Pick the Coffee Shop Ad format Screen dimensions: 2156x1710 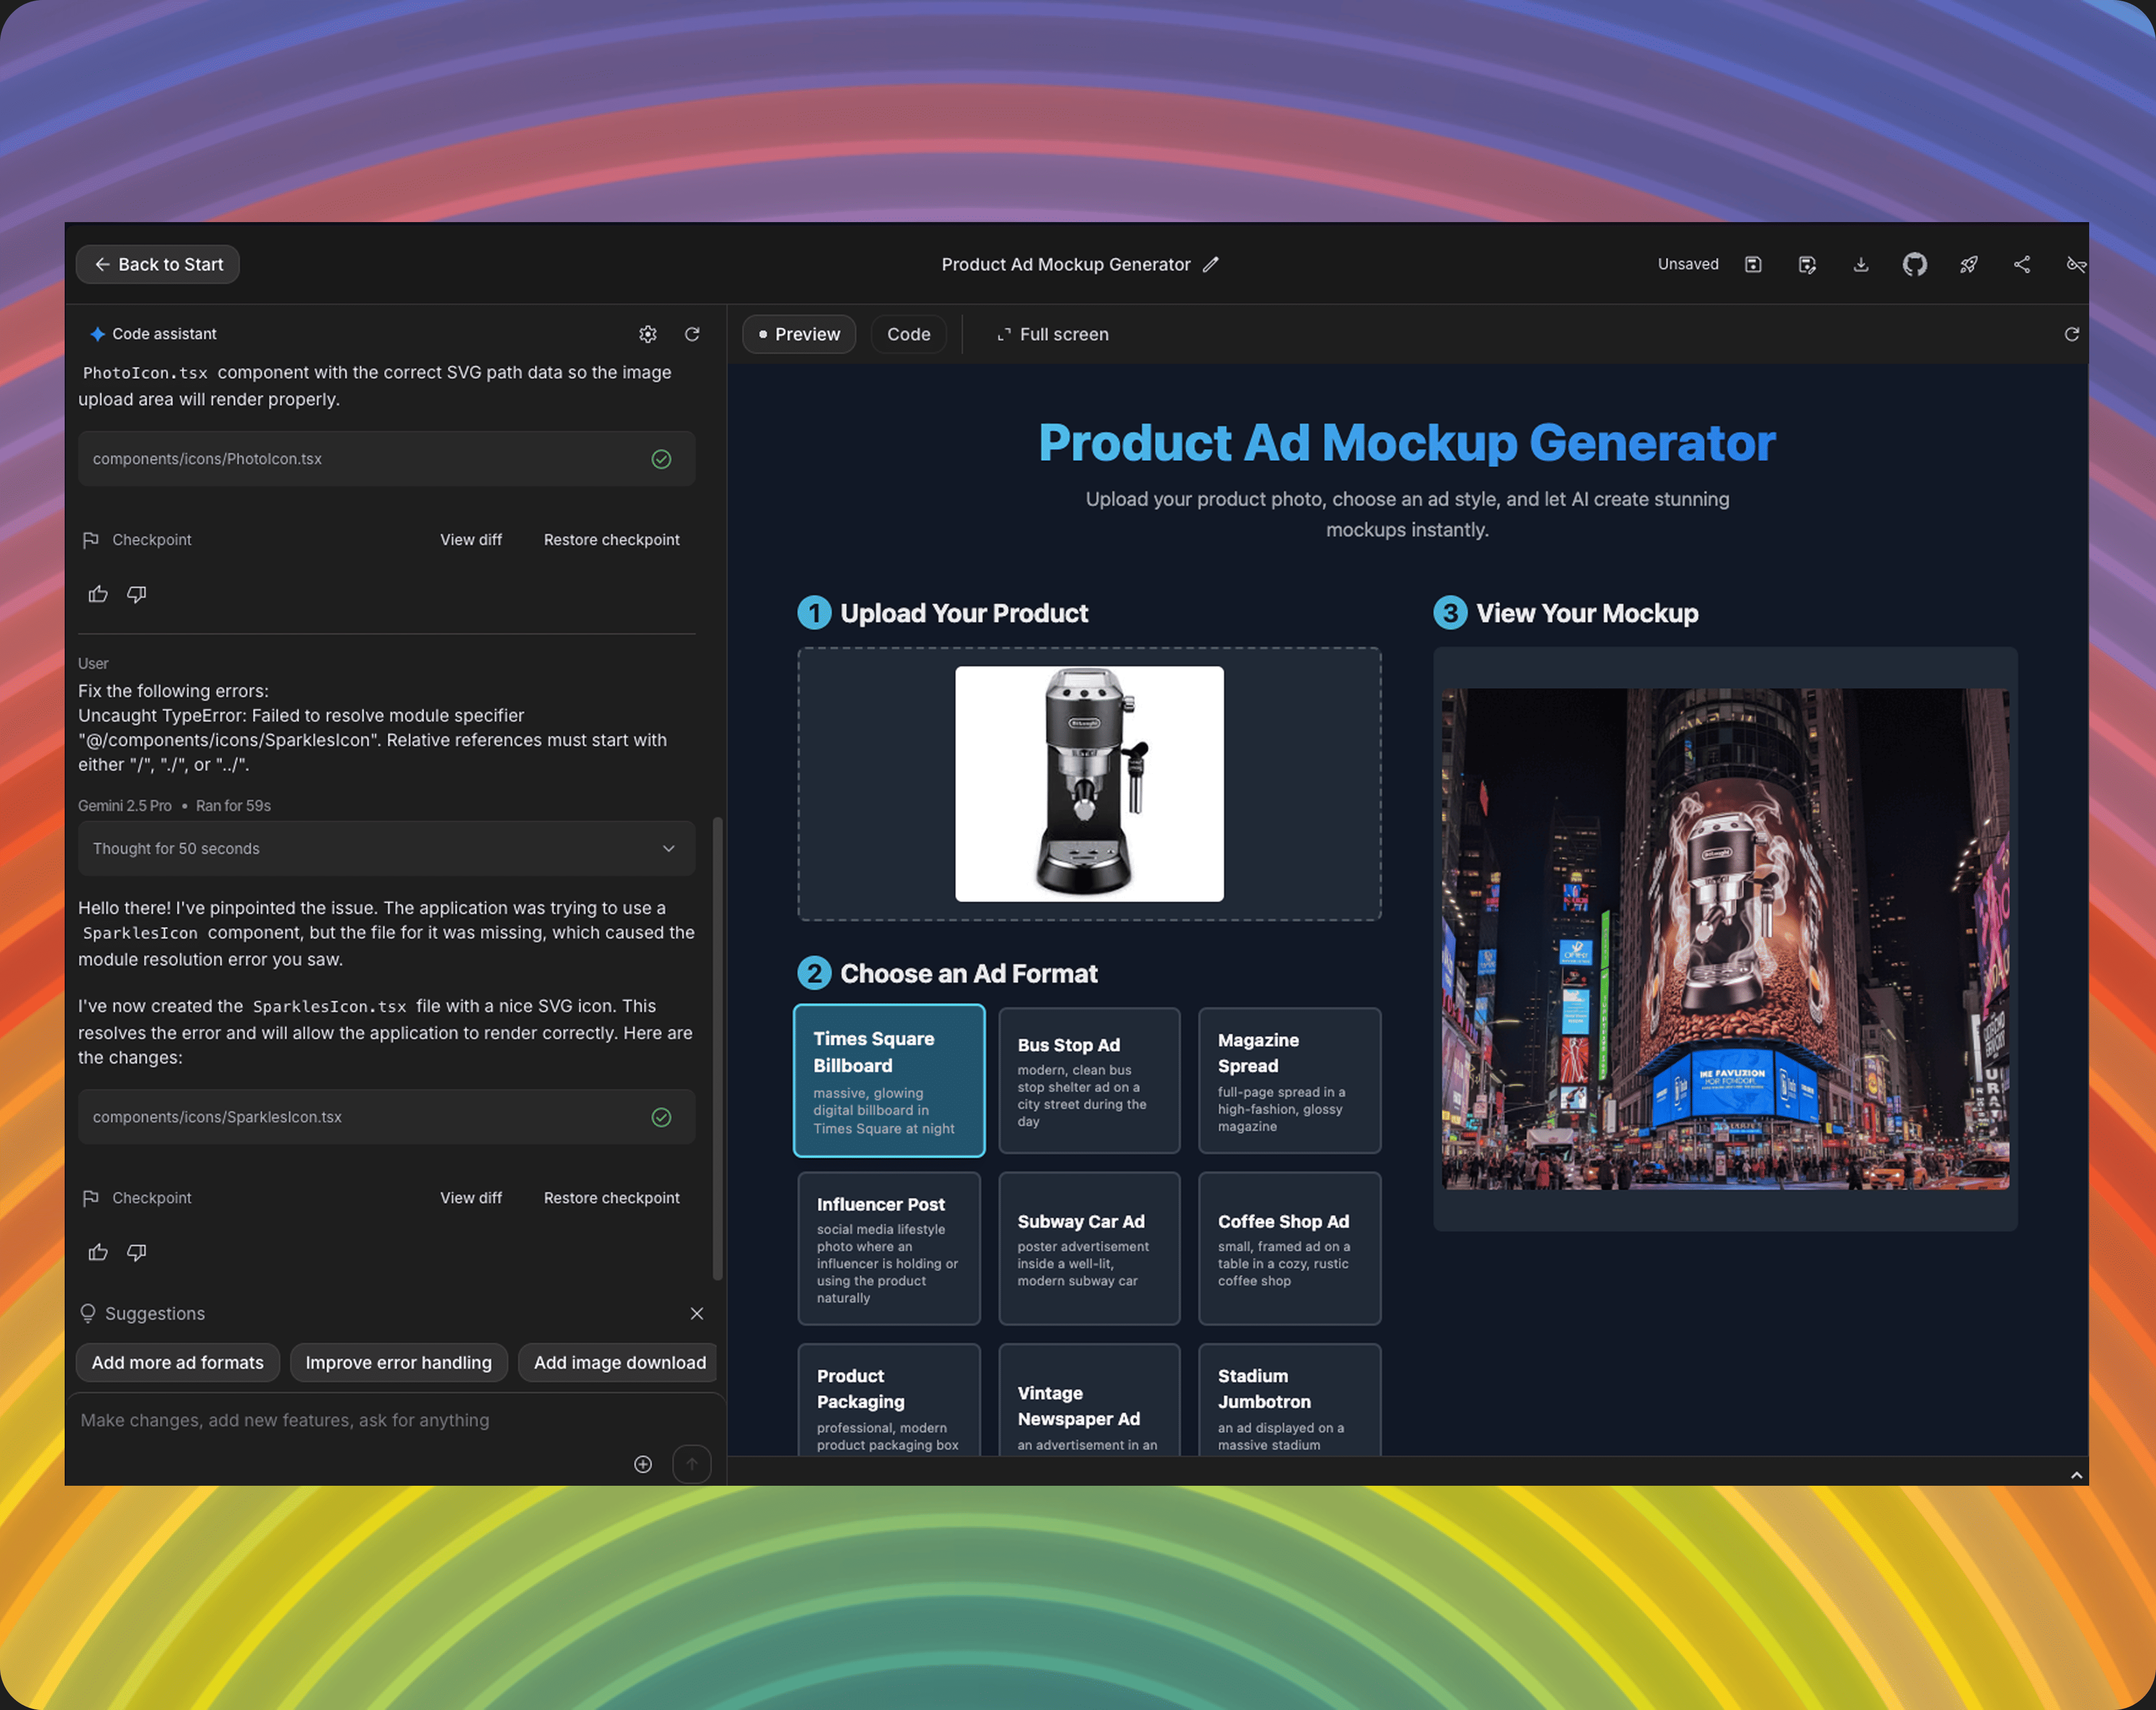pos(1288,1248)
